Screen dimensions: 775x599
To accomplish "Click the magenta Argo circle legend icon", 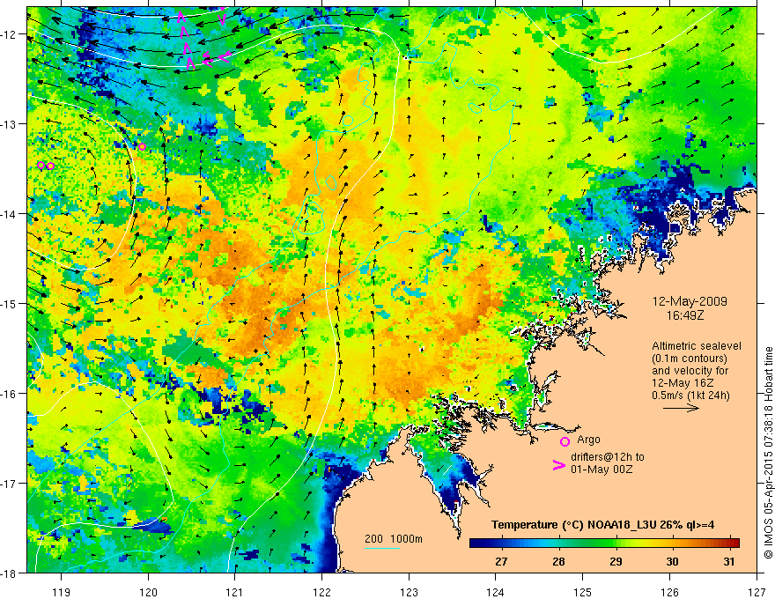I will [565, 441].
